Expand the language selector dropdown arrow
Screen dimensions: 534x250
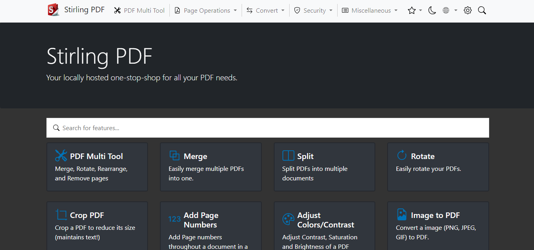pyautogui.click(x=456, y=11)
